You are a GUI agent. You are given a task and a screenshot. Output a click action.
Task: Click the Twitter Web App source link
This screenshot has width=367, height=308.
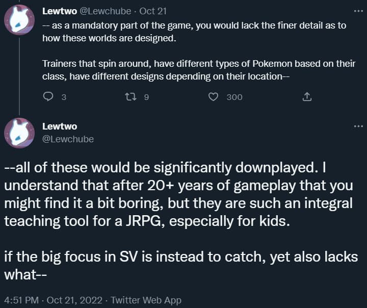coord(146,300)
